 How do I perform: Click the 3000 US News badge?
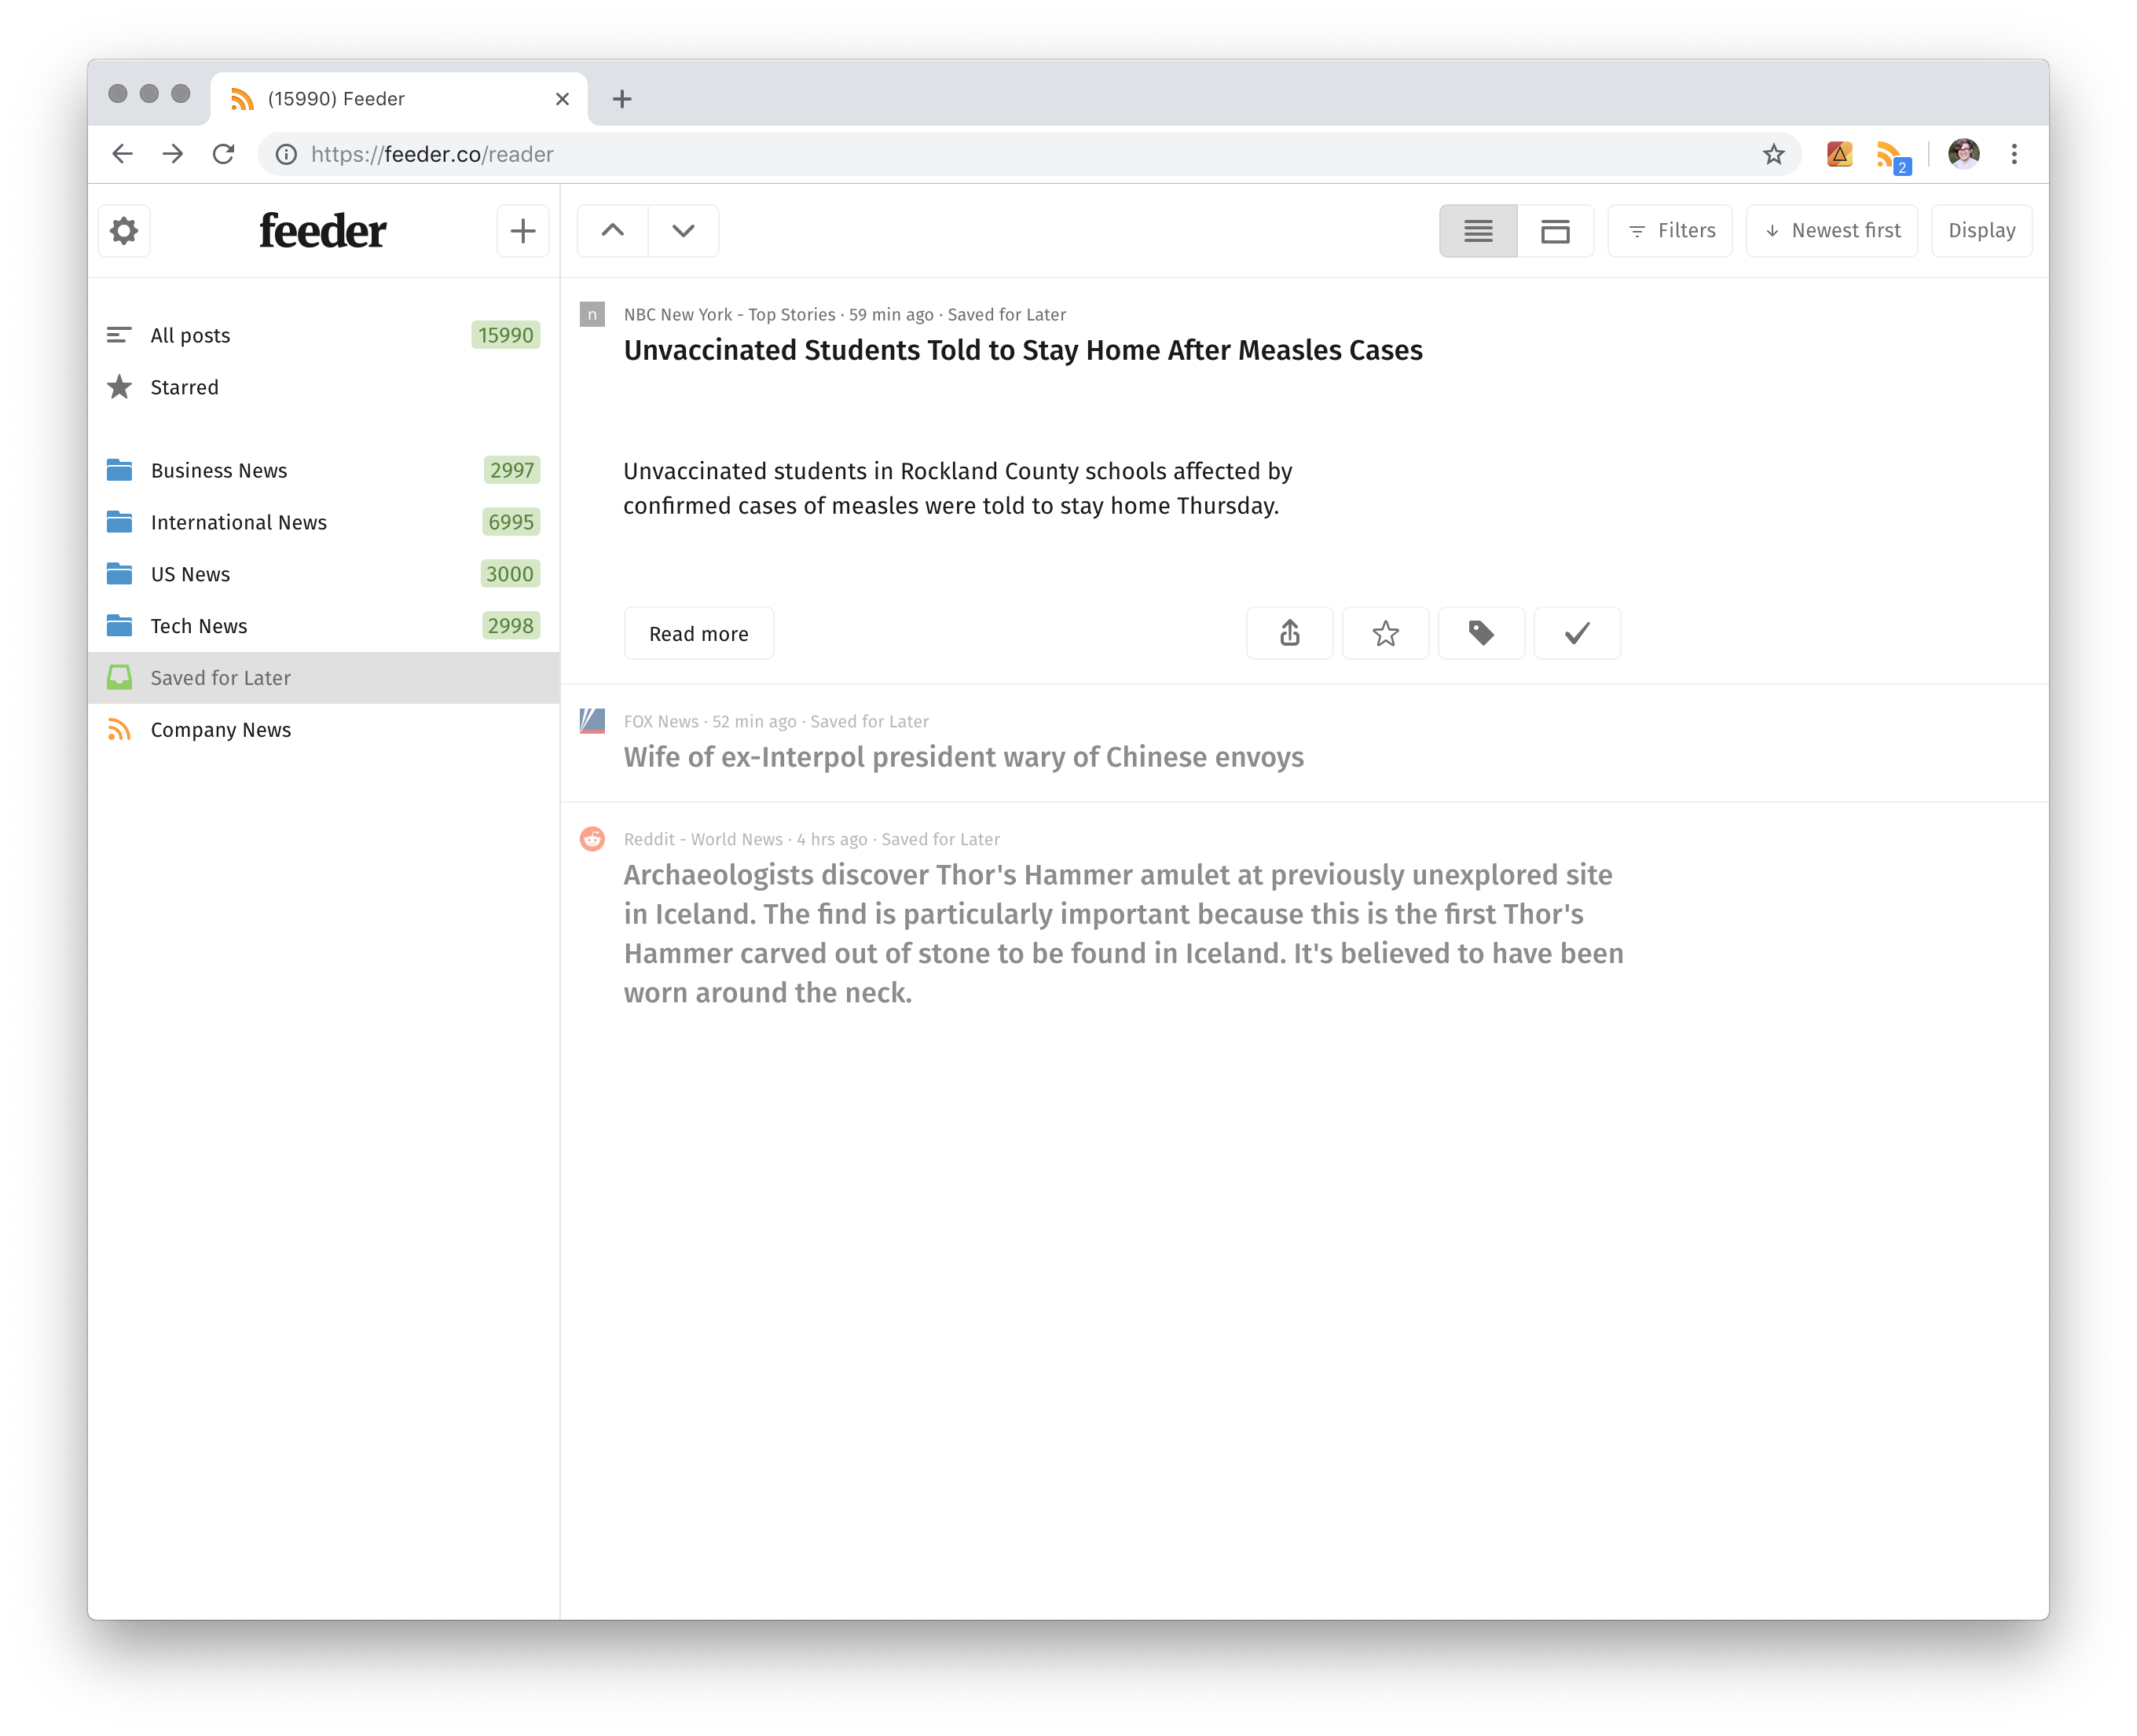pyautogui.click(x=509, y=574)
